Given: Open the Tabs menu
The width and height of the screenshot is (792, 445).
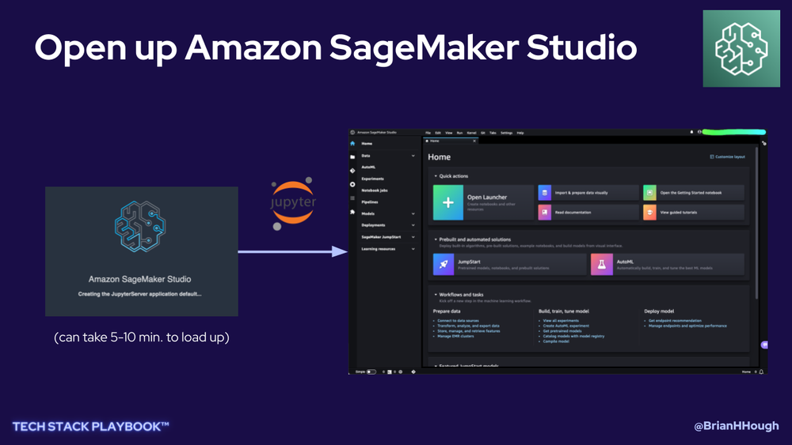Looking at the screenshot, I should click(x=493, y=133).
